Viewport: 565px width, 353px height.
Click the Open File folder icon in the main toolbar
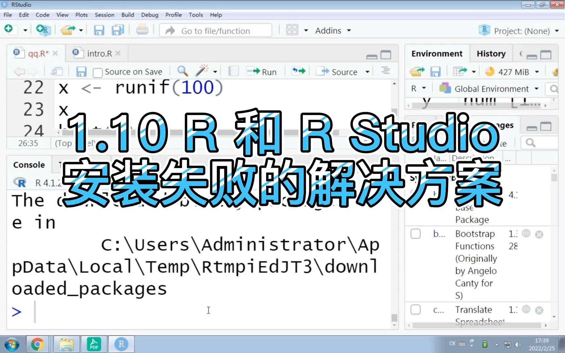(x=68, y=30)
